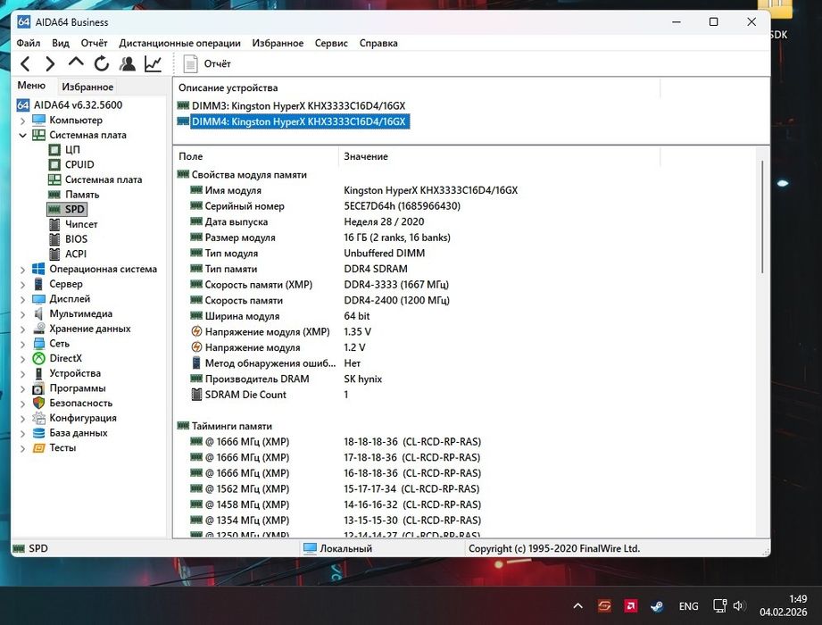Expand the Сервер tree node
This screenshot has width=822, height=625.
(22, 285)
